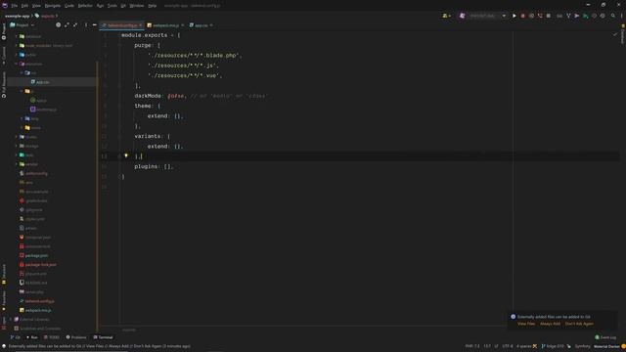Image resolution: width=626 pixels, height=352 pixels.
Task: Click the red phone listen-for-debug icon
Action: pos(540,16)
